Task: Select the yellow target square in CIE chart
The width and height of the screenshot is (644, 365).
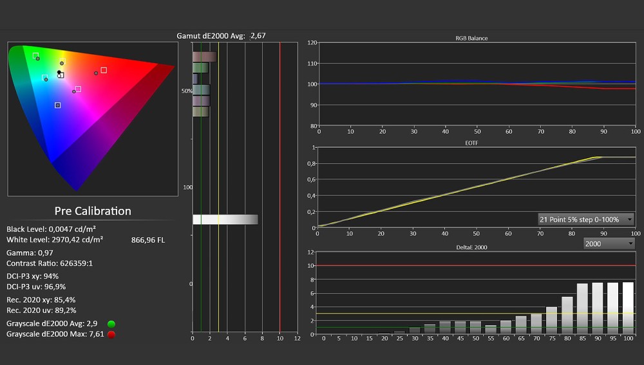Action: [62, 62]
